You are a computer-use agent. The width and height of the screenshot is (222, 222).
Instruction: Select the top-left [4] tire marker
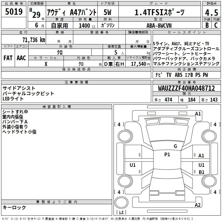tap(119, 125)
